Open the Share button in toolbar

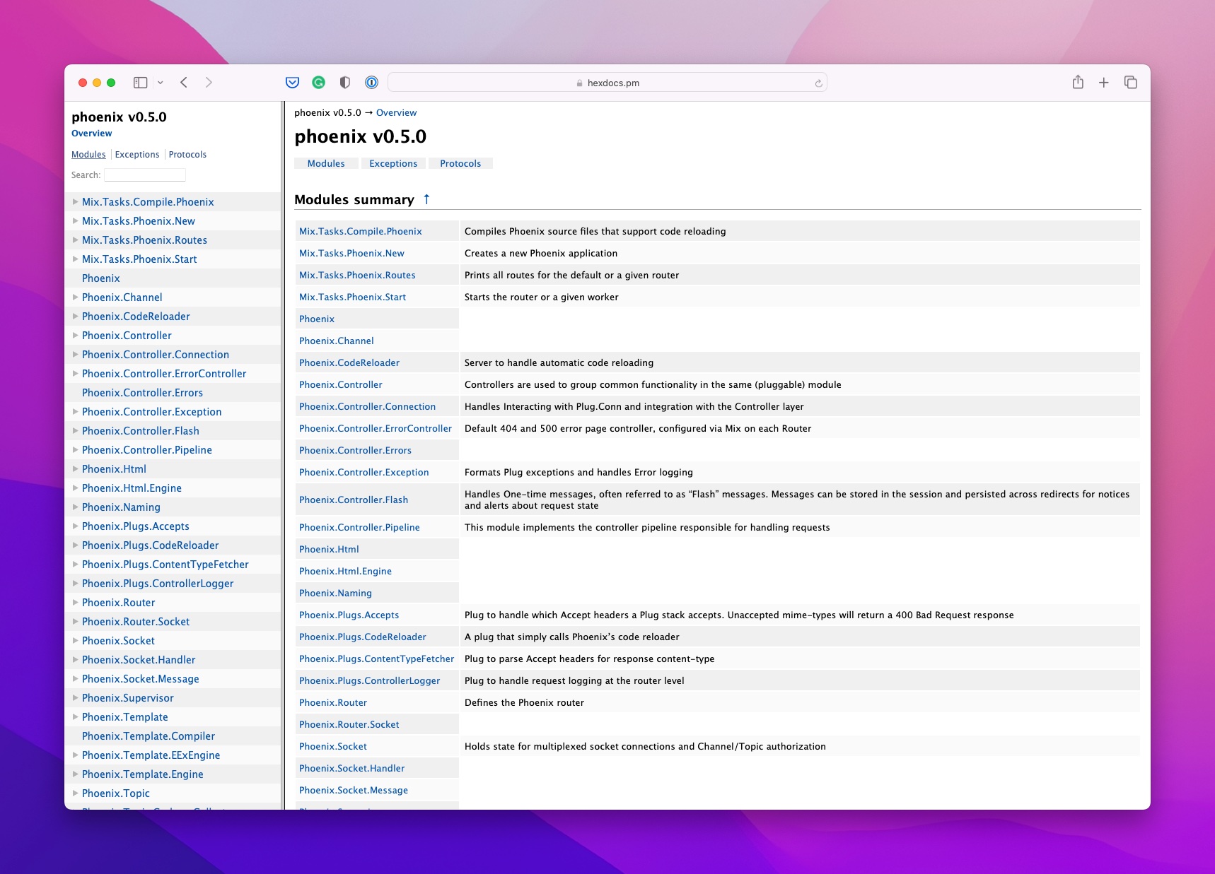pyautogui.click(x=1078, y=82)
